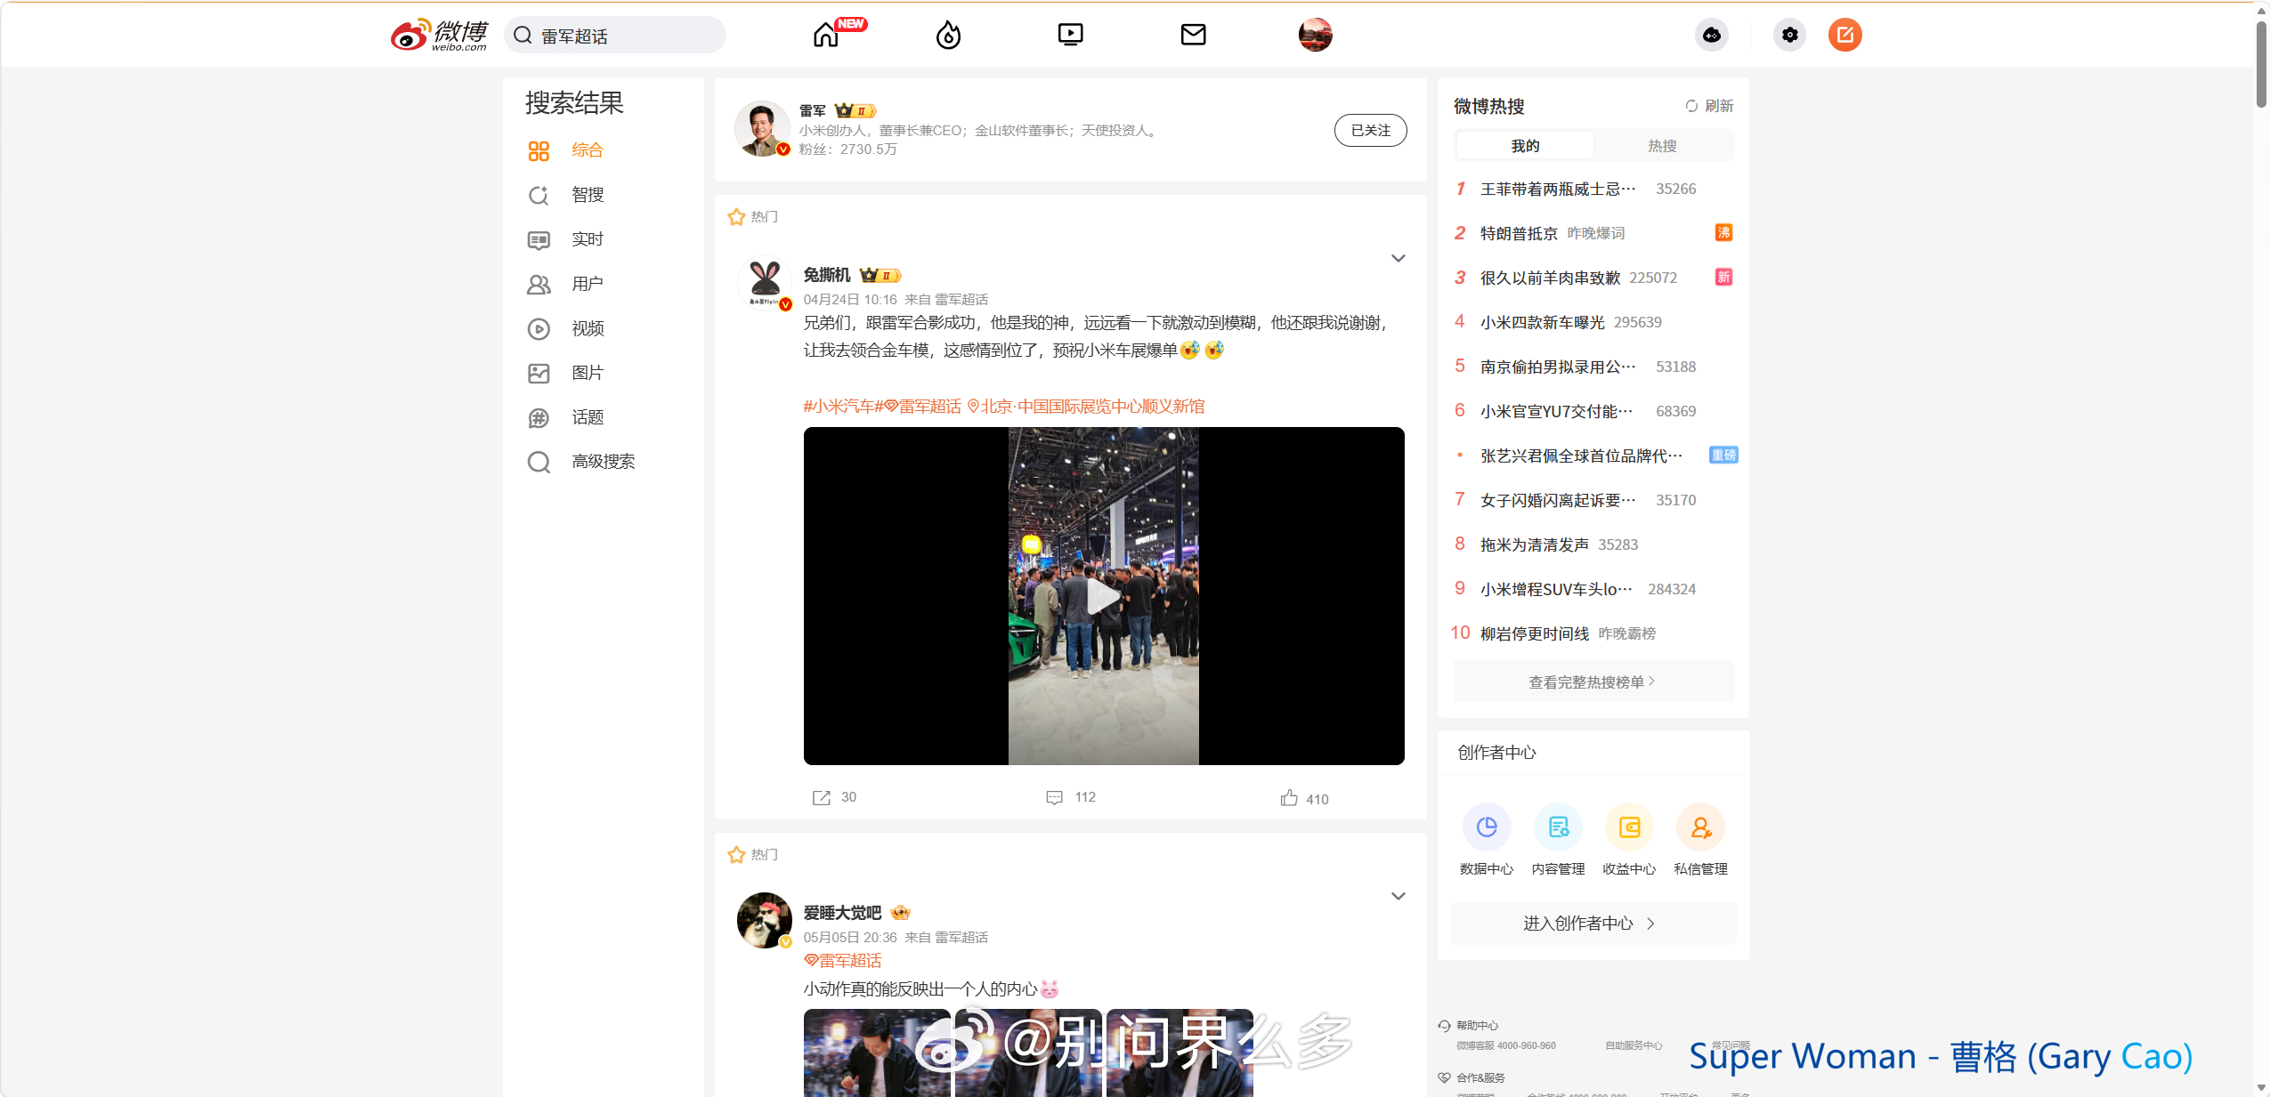
Task: Select 高级搜索 in the sidebar
Action: click(x=603, y=462)
